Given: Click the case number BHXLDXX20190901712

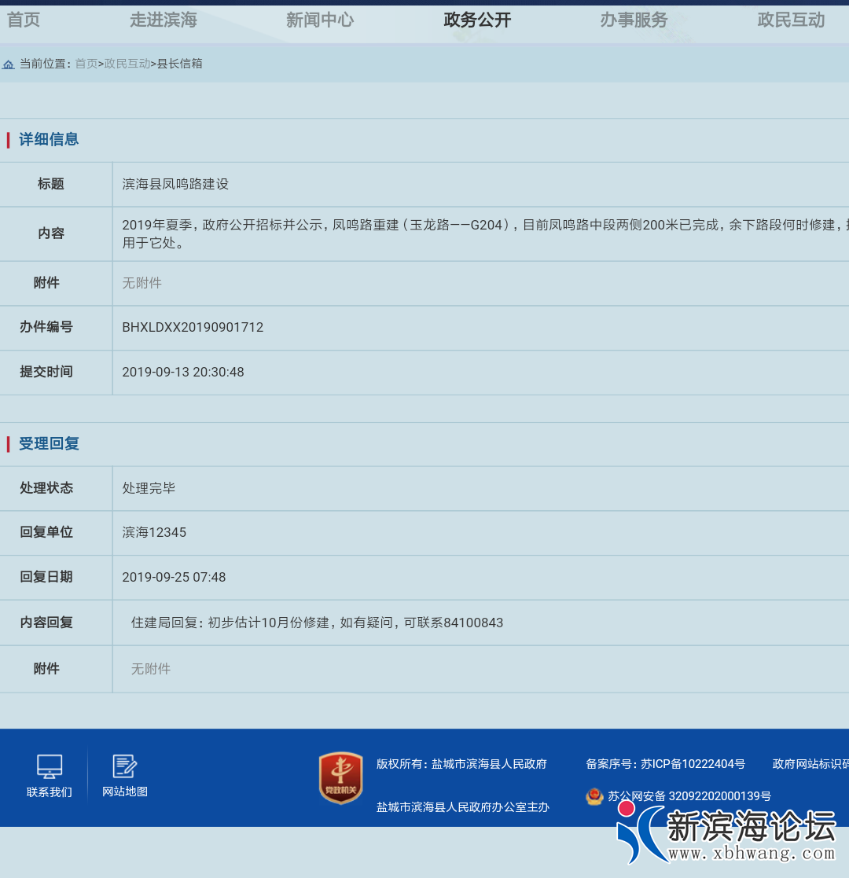Looking at the screenshot, I should [x=193, y=327].
